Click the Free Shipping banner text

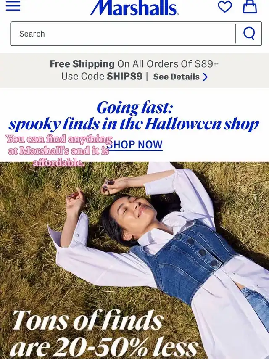point(134,64)
